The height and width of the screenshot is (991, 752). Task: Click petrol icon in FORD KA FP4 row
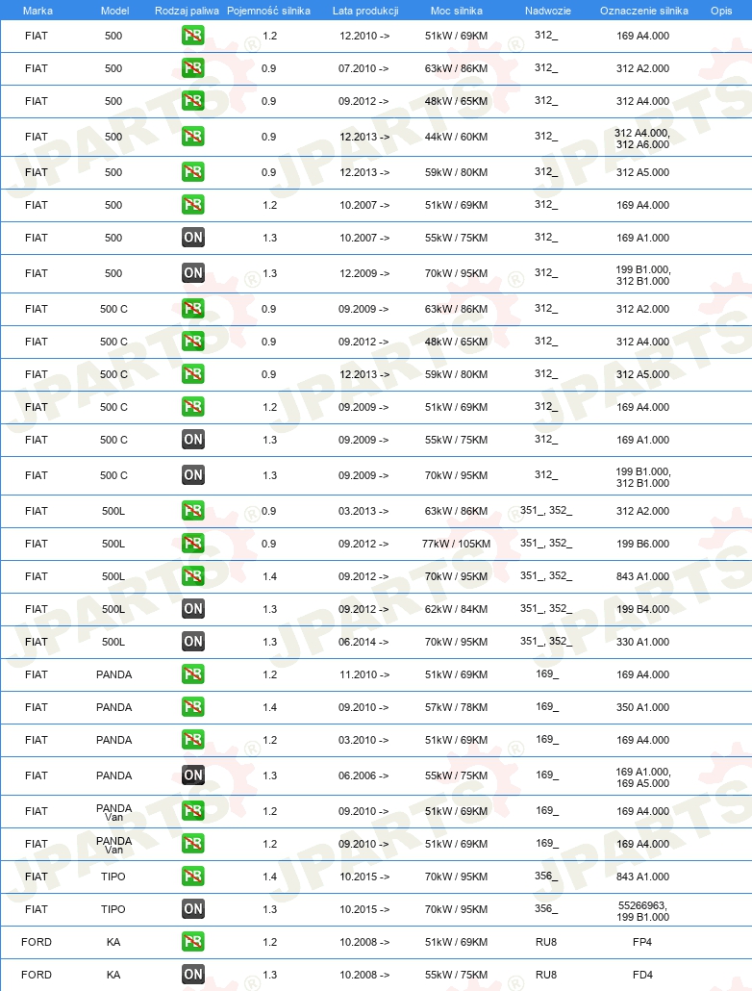tap(192, 942)
